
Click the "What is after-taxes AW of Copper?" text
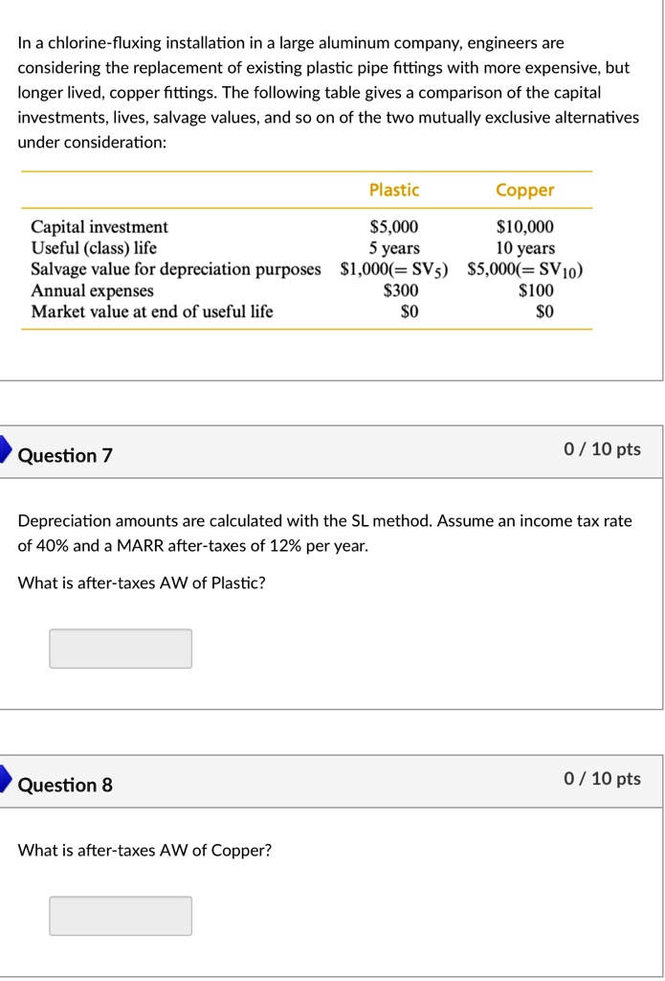(145, 850)
